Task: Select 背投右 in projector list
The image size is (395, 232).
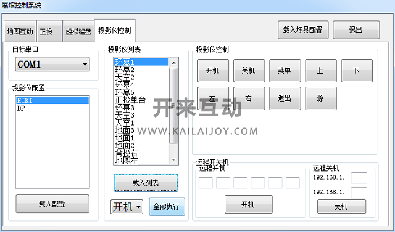Action: coord(141,153)
